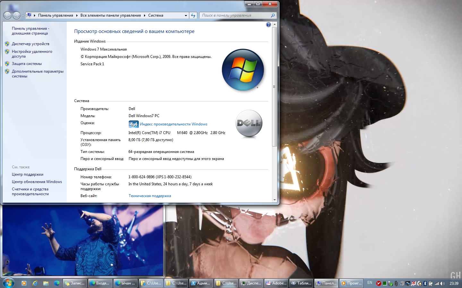Click the search magnifier icon
This screenshot has width=462, height=288.
point(273,15)
